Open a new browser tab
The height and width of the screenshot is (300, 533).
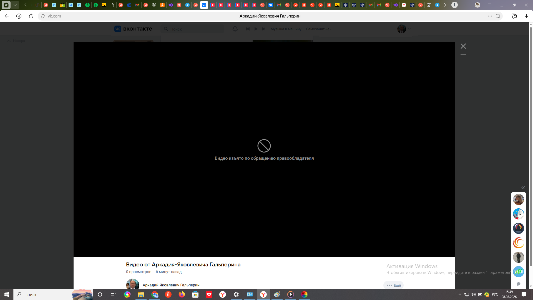click(x=454, y=5)
